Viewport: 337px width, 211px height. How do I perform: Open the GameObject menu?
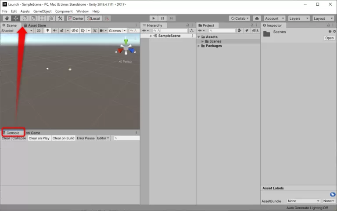pyautogui.click(x=42, y=11)
